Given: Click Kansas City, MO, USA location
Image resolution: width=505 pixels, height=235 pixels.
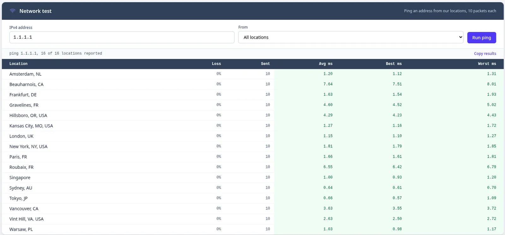Looking at the screenshot, I should (31, 126).
